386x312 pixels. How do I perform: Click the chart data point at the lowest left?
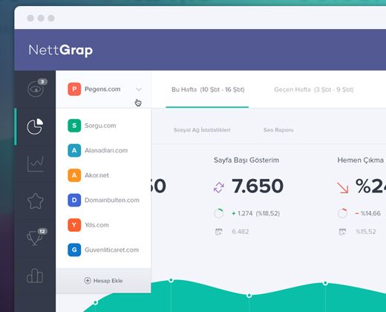pos(96,302)
